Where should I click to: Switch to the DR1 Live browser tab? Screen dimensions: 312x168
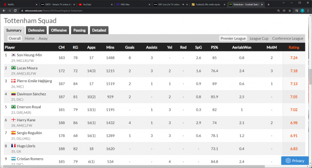[170, 4]
